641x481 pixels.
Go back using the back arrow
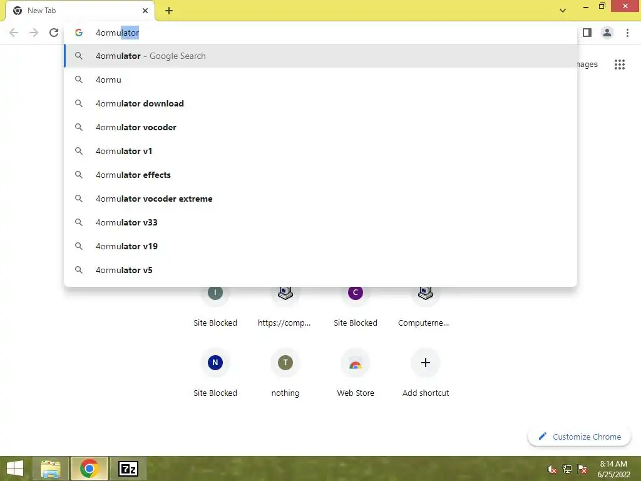tap(14, 33)
